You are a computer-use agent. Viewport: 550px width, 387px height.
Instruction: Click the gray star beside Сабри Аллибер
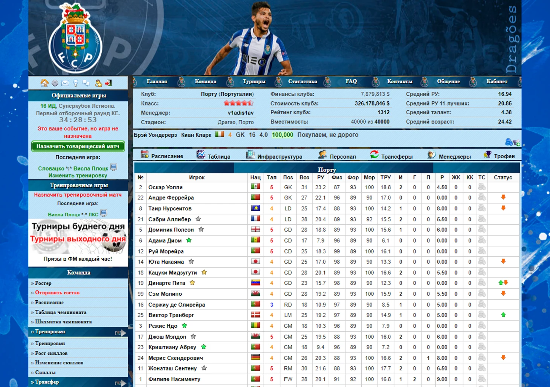(198, 219)
